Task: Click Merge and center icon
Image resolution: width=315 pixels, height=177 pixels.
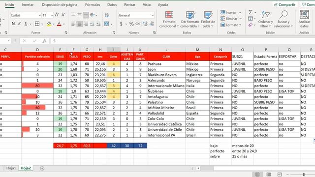Action: (x=106, y=24)
